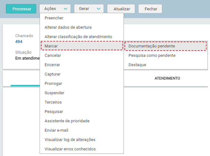Click the Fechar button

pyautogui.click(x=150, y=9)
